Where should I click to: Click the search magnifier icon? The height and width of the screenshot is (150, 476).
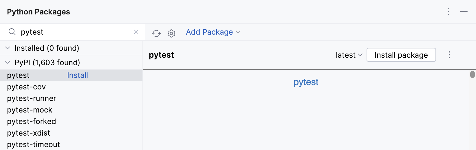pyautogui.click(x=12, y=32)
